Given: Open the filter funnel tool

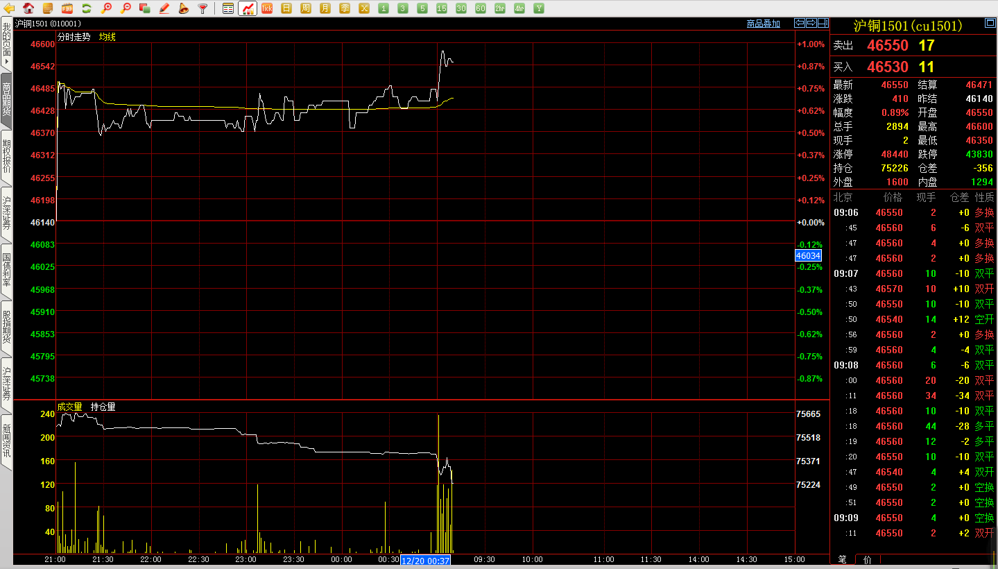Looking at the screenshot, I should 203,8.
